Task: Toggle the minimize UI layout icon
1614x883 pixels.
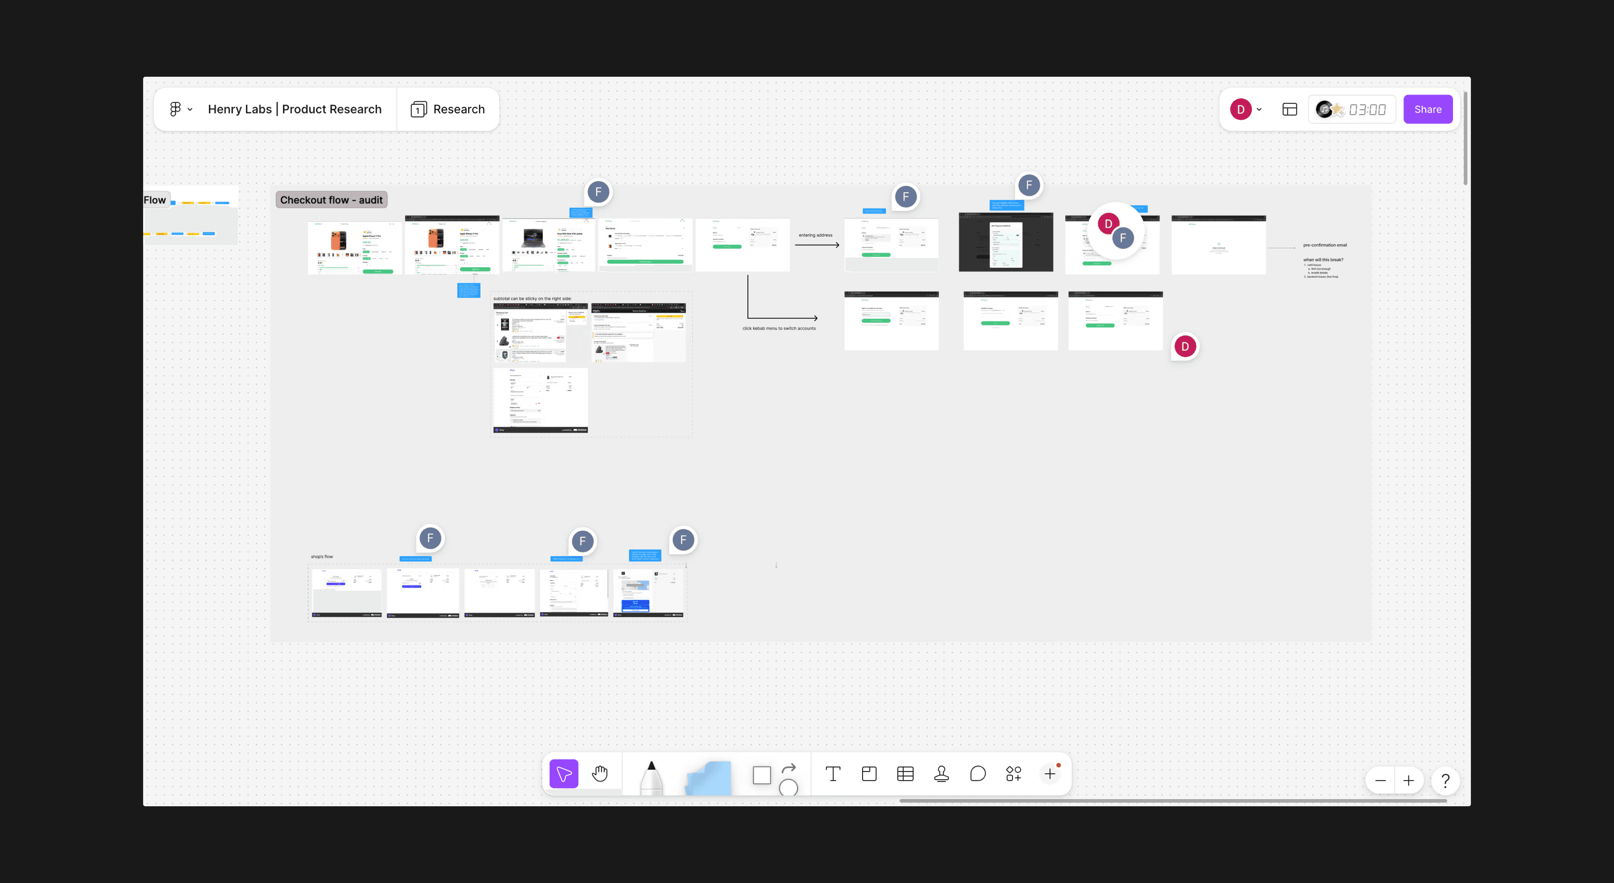Action: tap(1290, 110)
